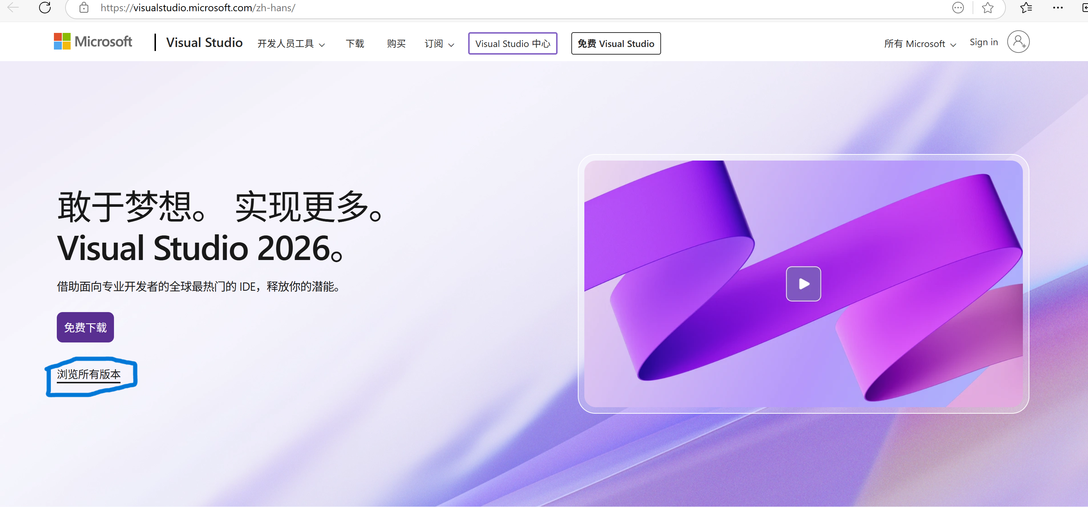Expand the 订阅 dropdown menu

tap(439, 44)
